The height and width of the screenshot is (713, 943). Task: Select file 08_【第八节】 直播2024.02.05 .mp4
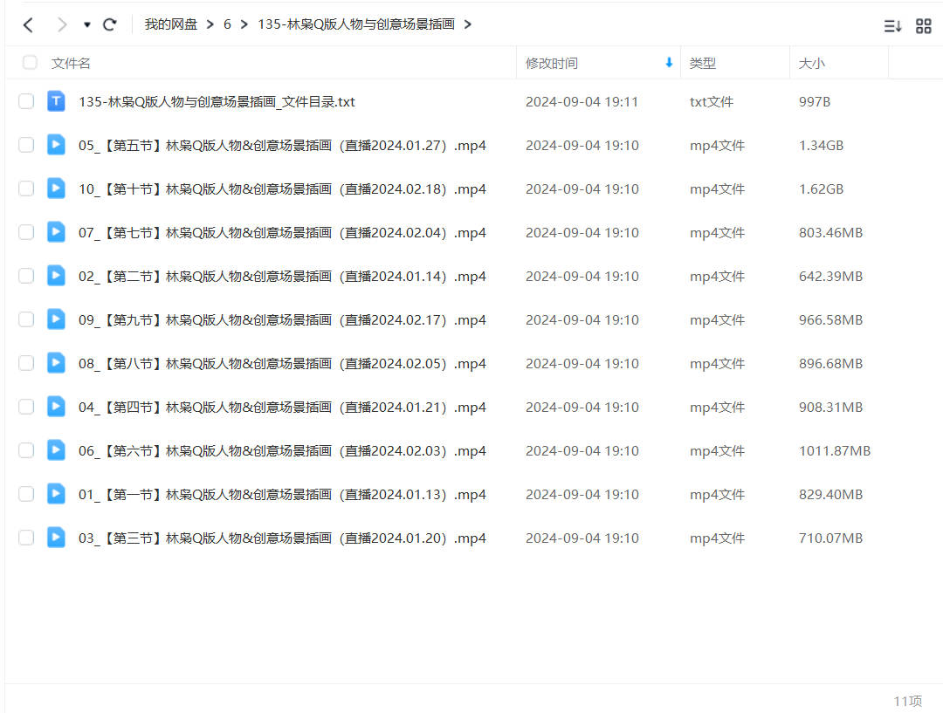tap(282, 364)
